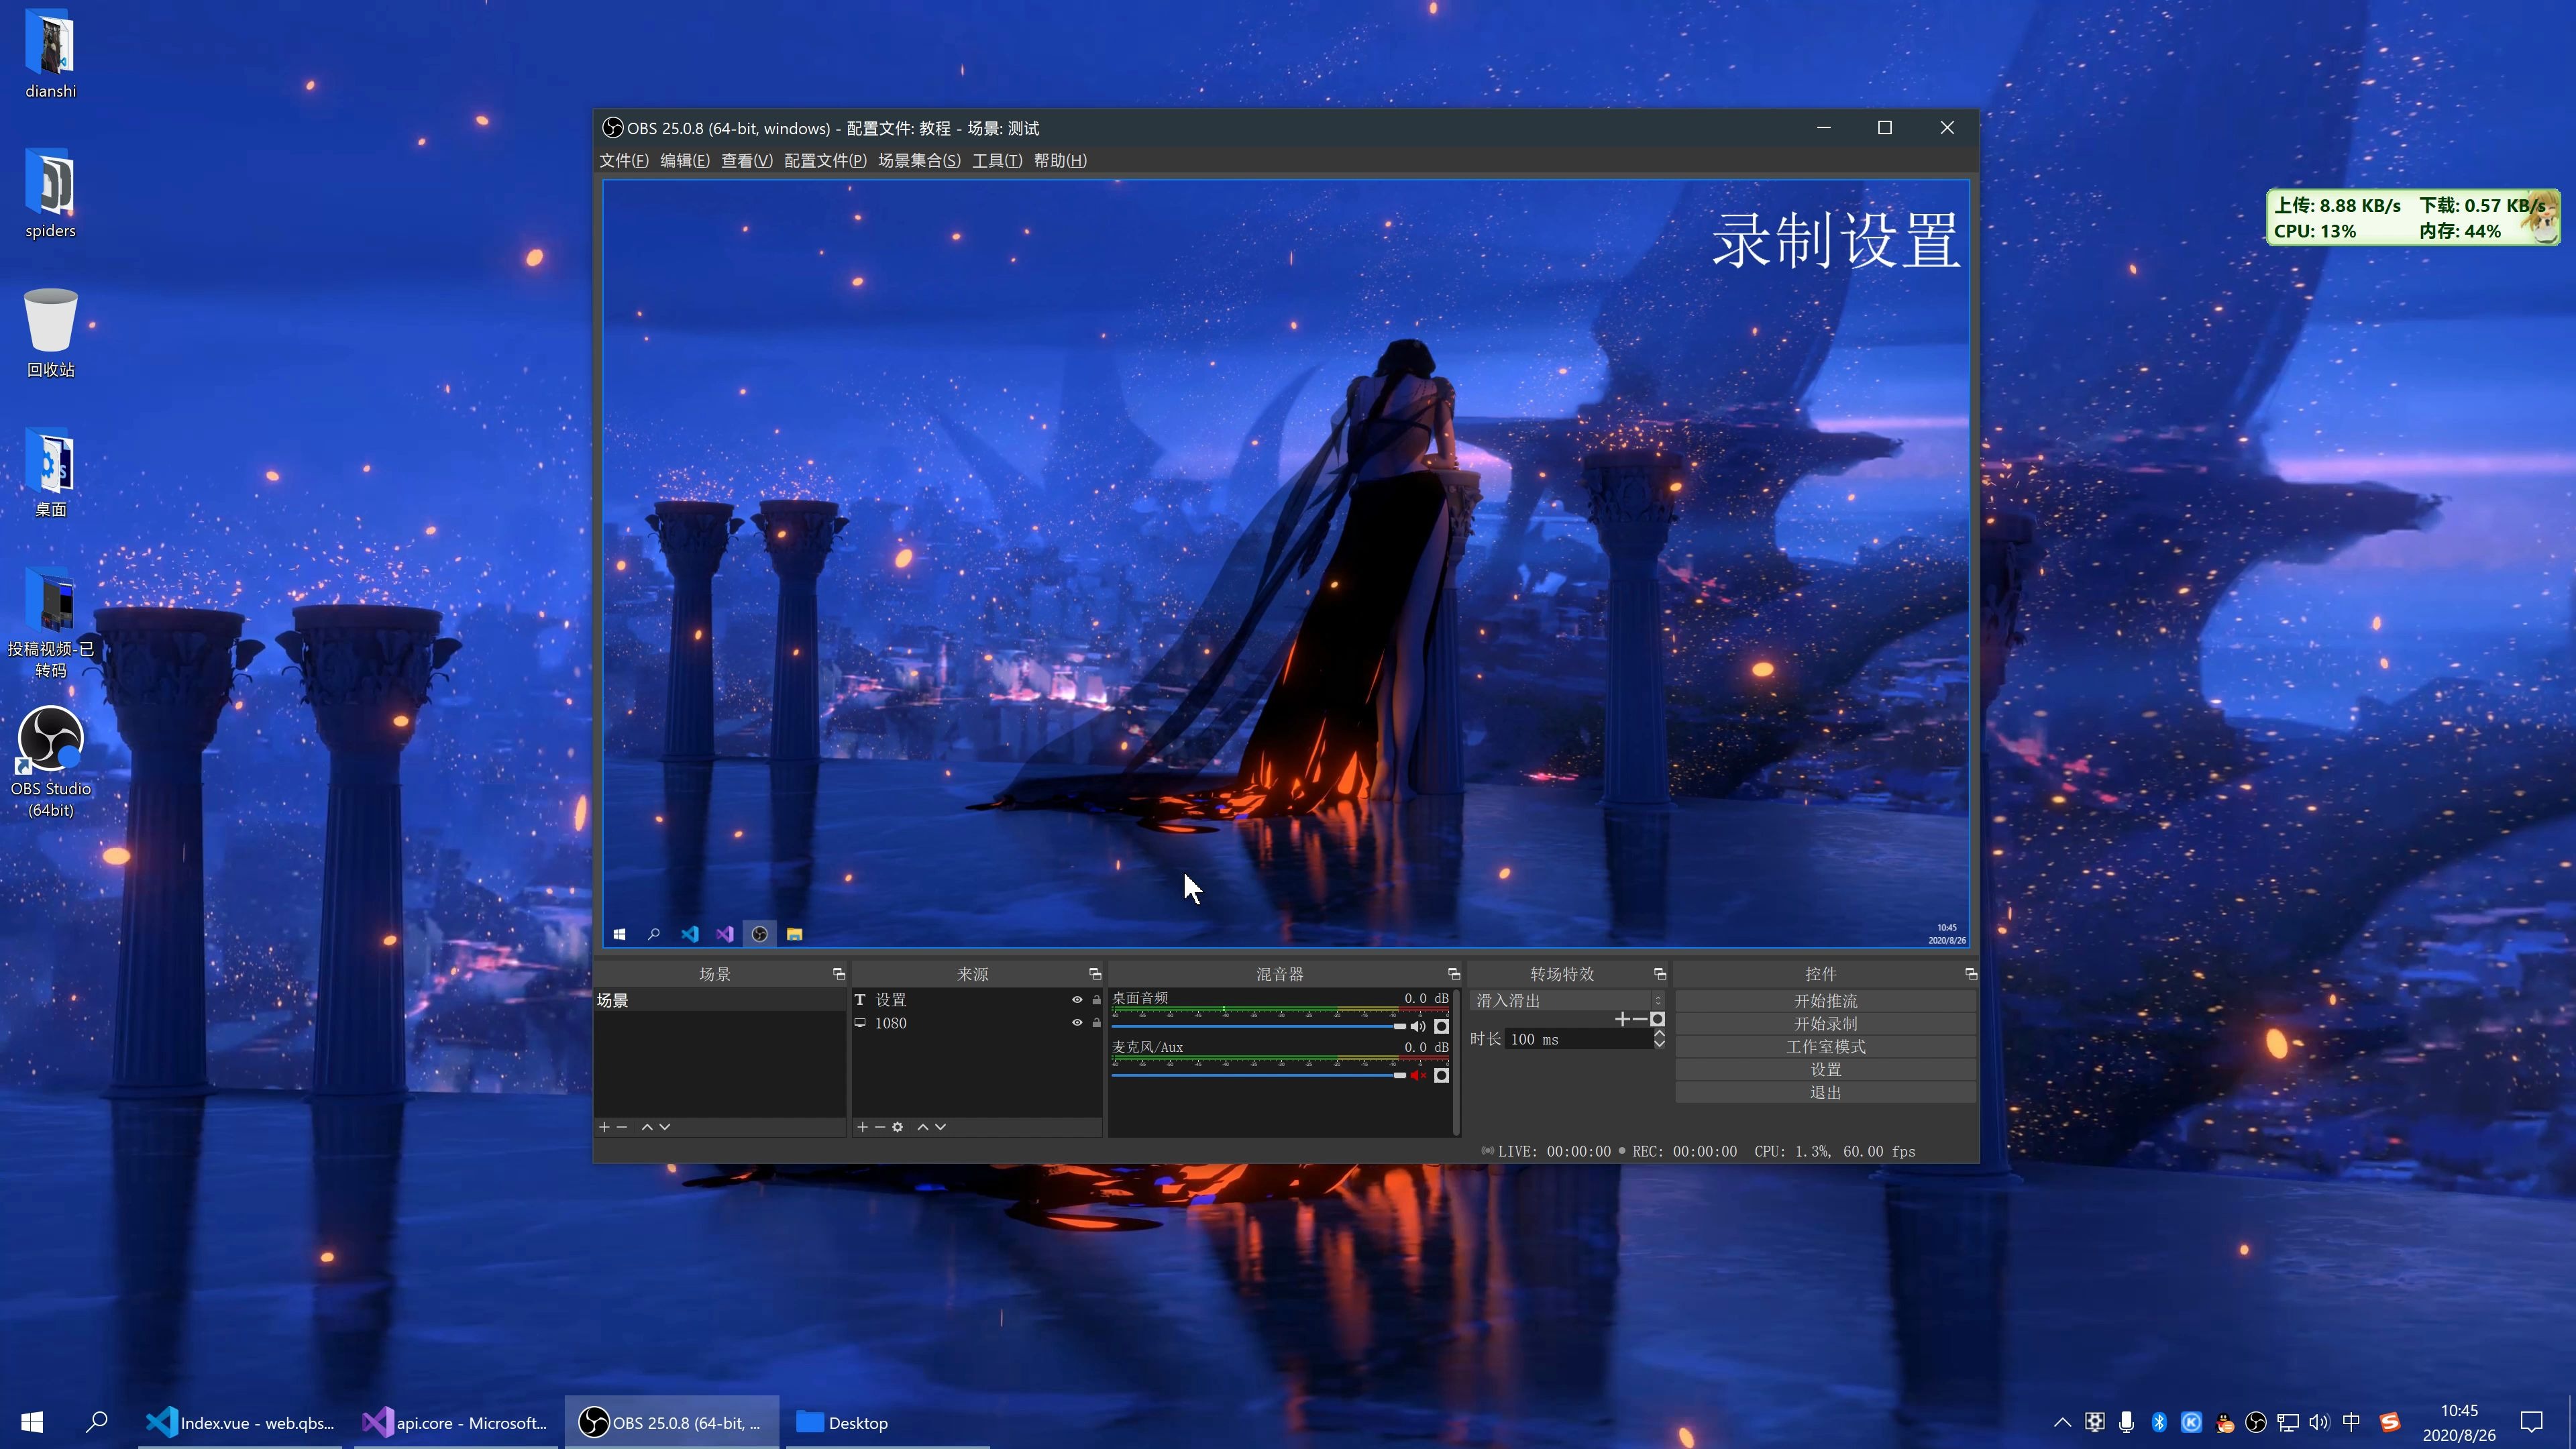Remove selected scene with minus icon
Viewport: 2576px width, 1449px height.
[622, 1127]
